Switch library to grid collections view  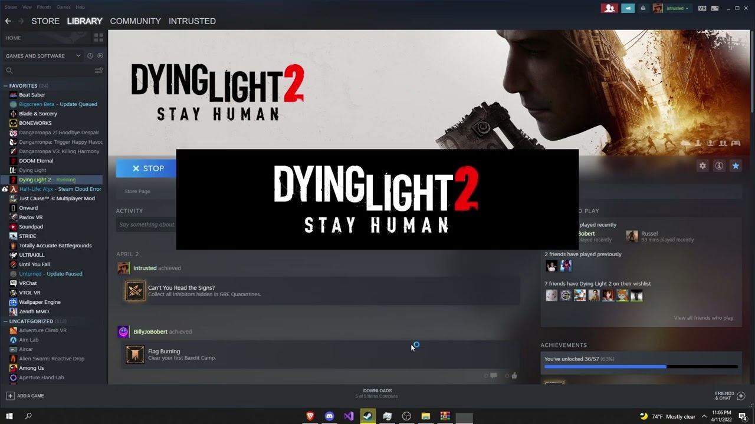[99, 38]
